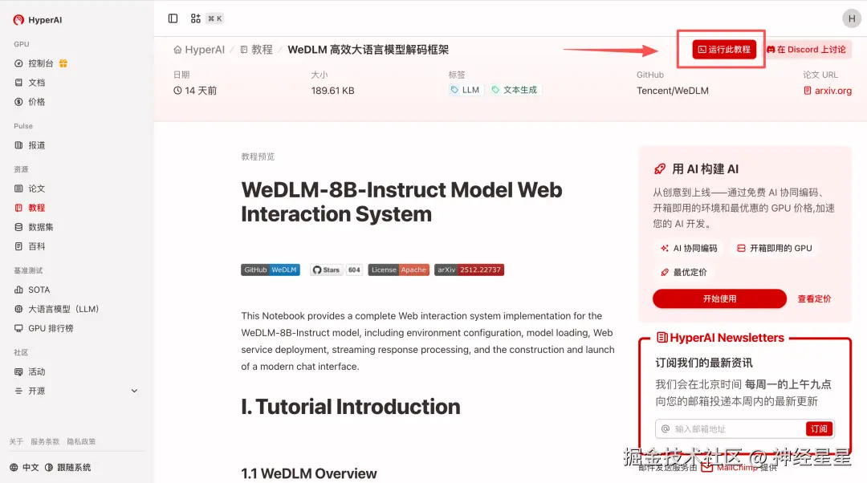Click the GPU 排行榜 monitor icon
Screen dimensions: 867x483
click(x=18, y=328)
